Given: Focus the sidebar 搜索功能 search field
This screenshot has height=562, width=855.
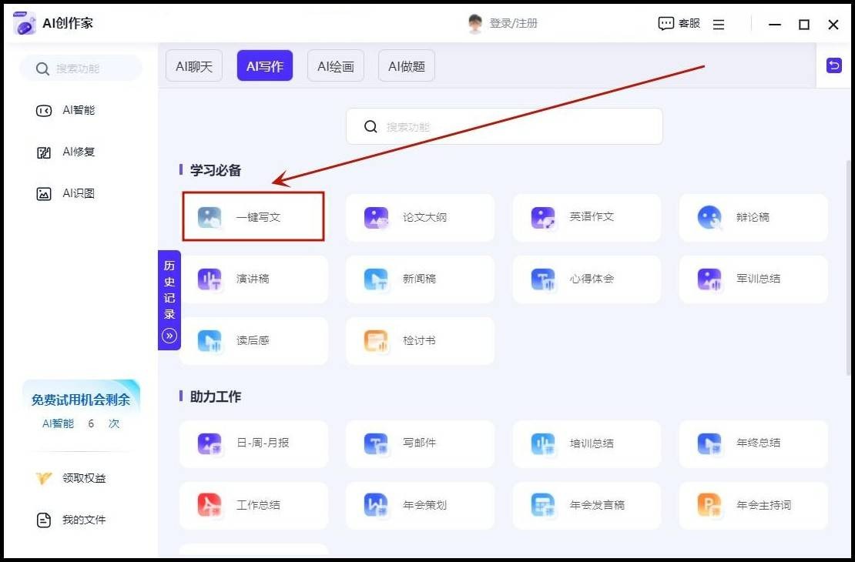Looking at the screenshot, I should click(x=81, y=69).
